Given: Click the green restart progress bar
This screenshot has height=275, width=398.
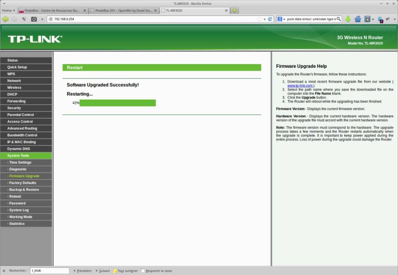Looking at the screenshot, I should pos(117,103).
